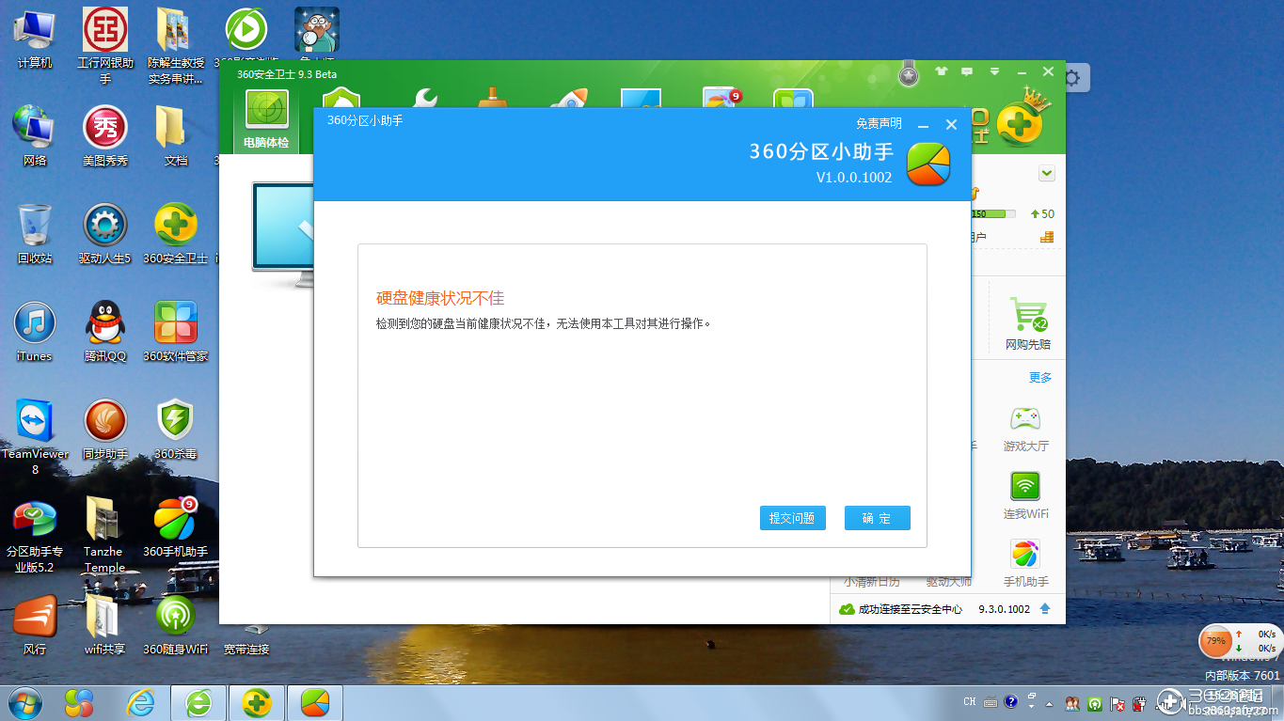
Task: Open 连我WiFi in the 360 side panel
Action: coord(1025,496)
